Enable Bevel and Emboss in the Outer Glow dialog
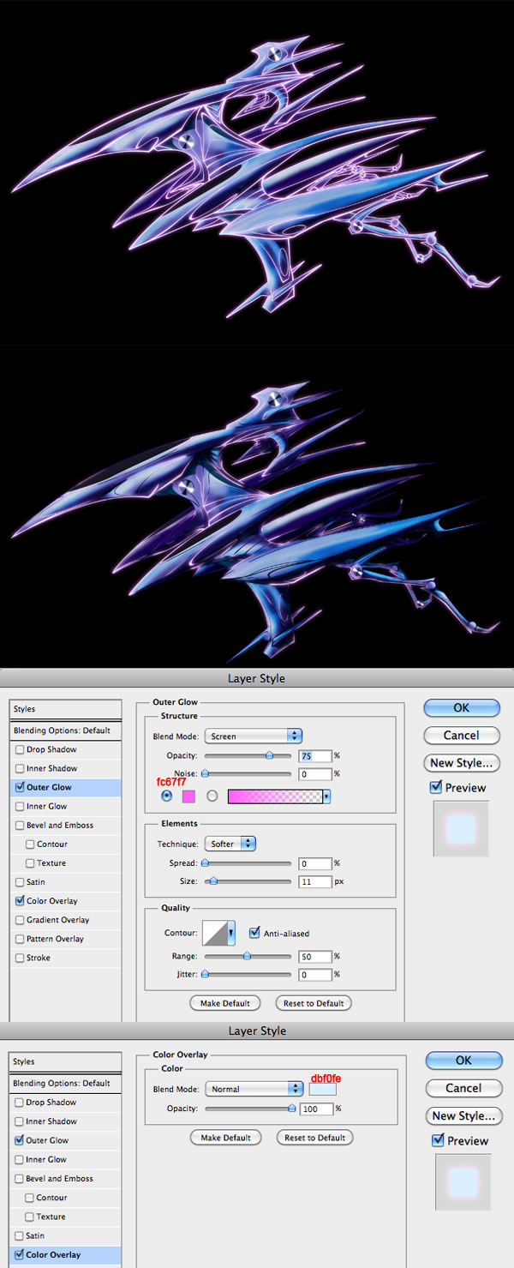This screenshot has height=1268, width=514. point(20,826)
